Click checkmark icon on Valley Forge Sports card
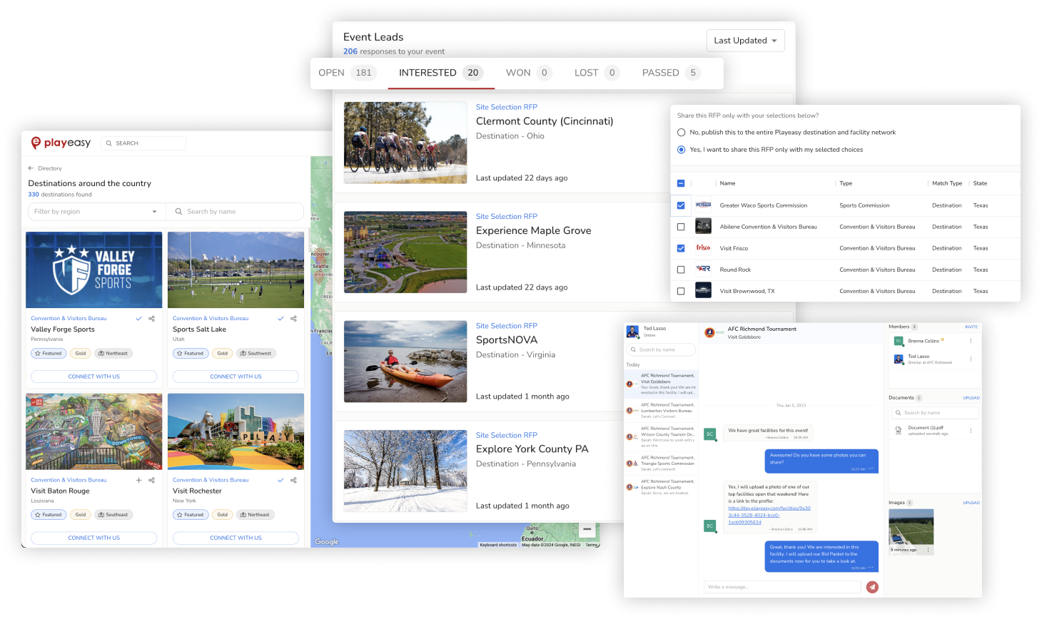 coord(138,318)
